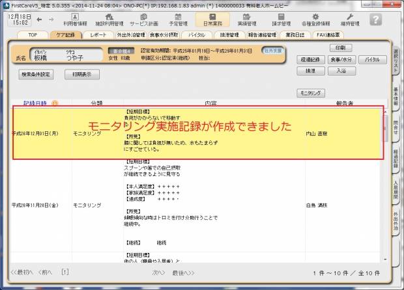The image size is (404, 290).
Task: Click the help question mark icon
Action: click(375, 19)
